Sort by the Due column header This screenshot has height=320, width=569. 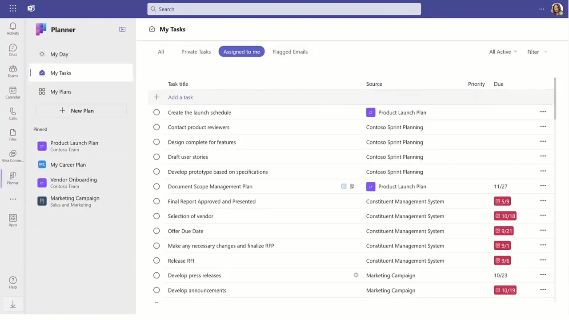tap(498, 84)
